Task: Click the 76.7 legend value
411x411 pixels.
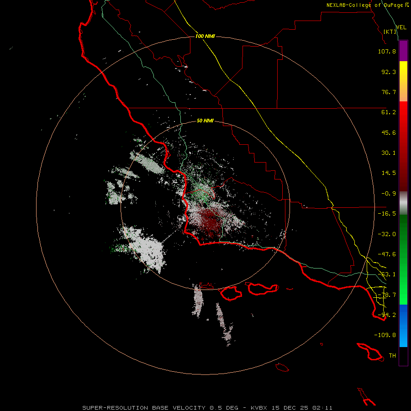Action: (389, 92)
